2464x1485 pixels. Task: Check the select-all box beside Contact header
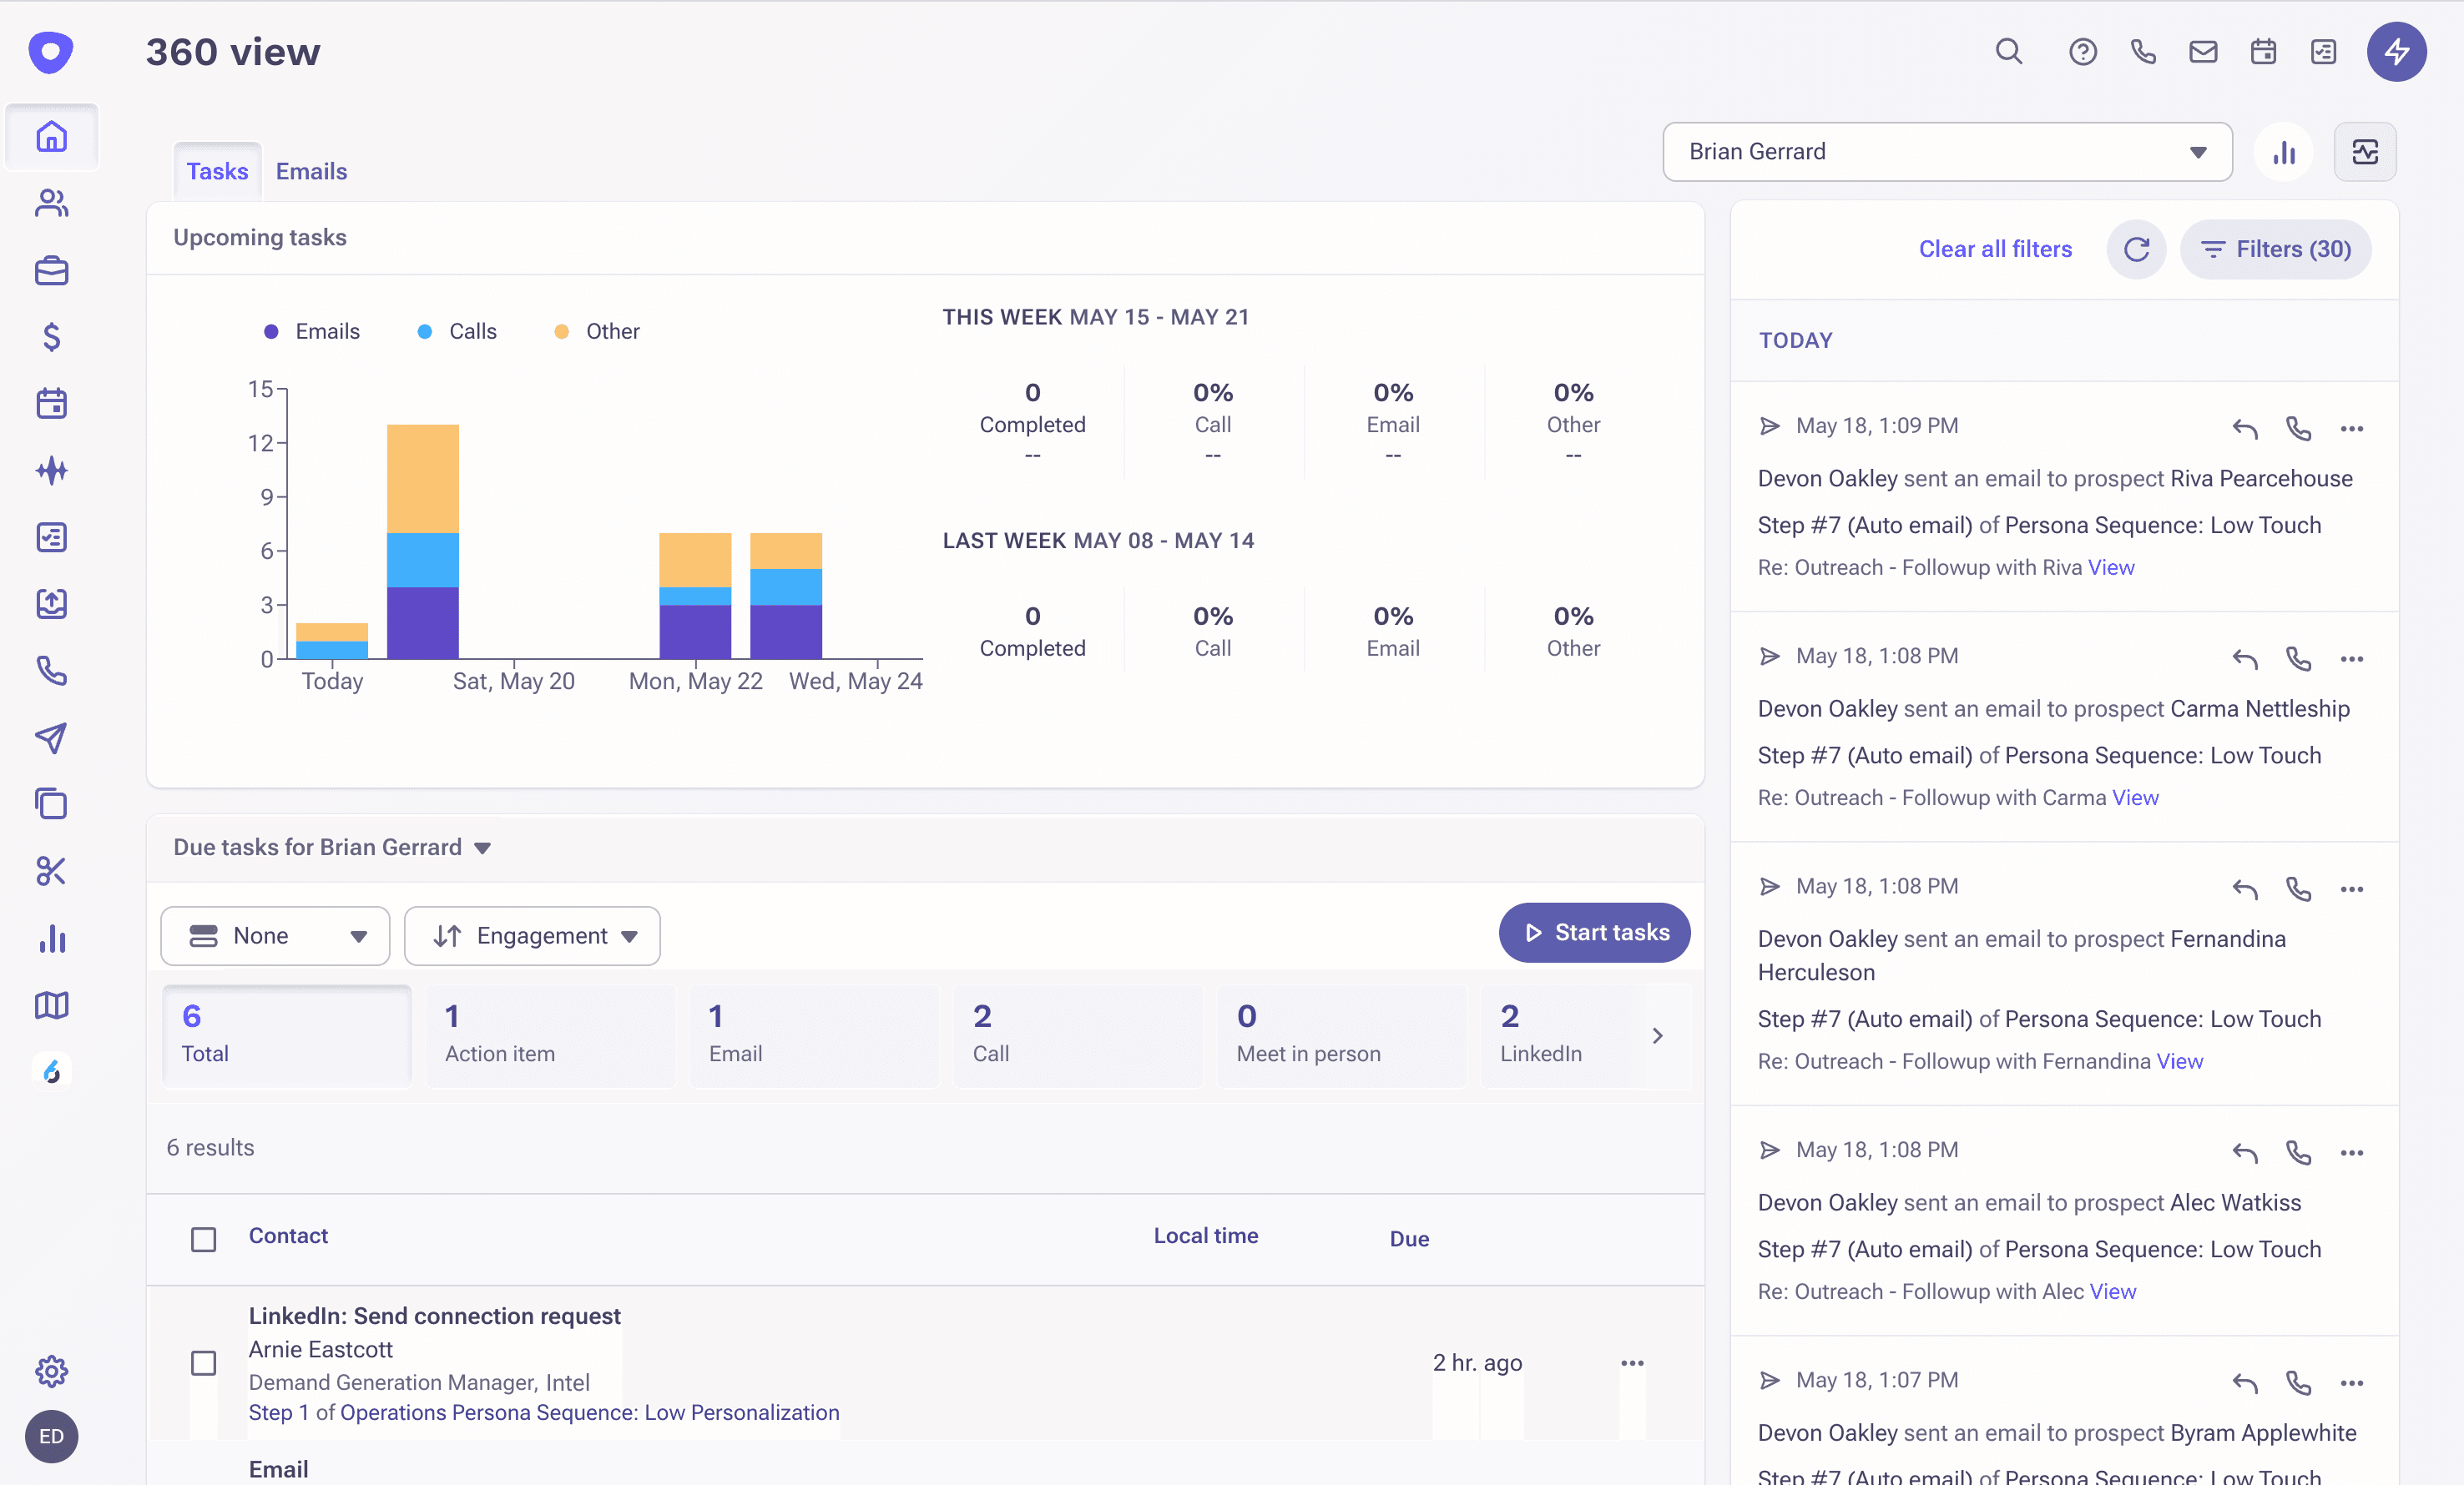pyautogui.click(x=203, y=1239)
